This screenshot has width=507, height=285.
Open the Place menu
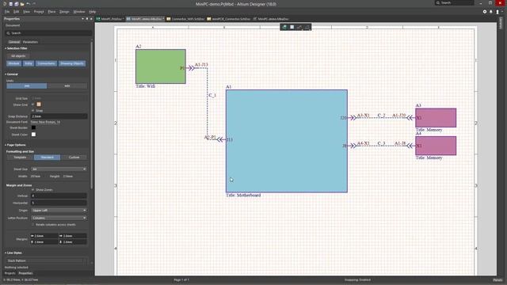(51, 12)
